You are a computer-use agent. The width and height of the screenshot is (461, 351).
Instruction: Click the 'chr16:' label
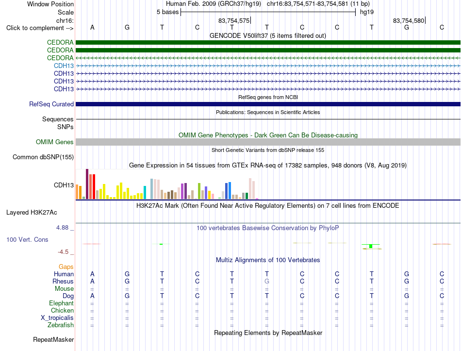tap(65, 20)
